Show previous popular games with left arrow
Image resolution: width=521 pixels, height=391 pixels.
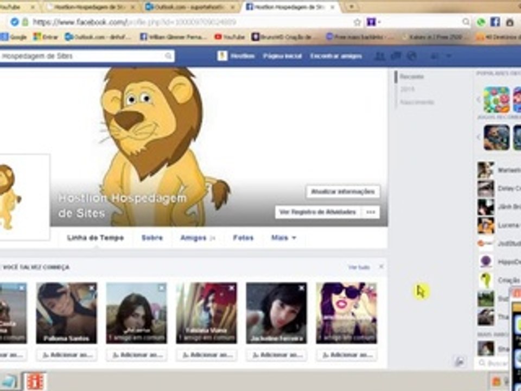point(479,99)
